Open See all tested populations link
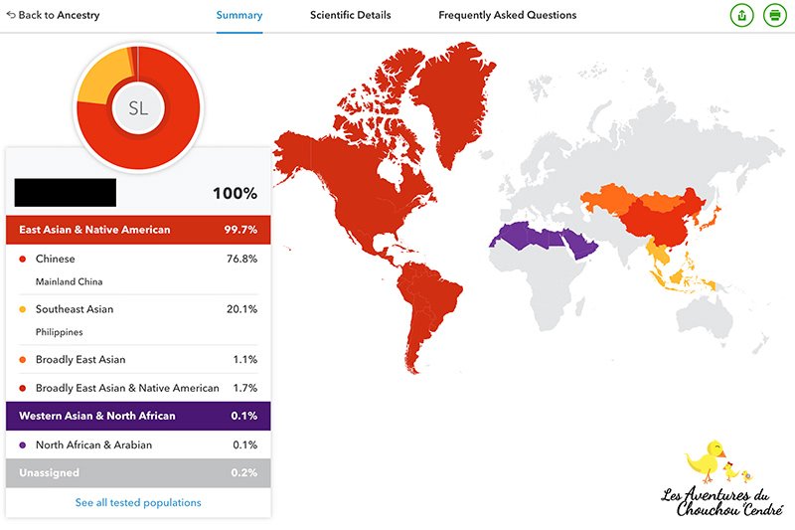This screenshot has height=530, width=795. click(138, 502)
